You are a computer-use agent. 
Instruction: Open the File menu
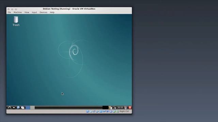9,12
